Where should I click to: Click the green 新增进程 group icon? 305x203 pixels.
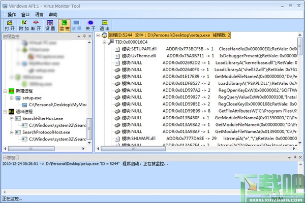coord(12,91)
